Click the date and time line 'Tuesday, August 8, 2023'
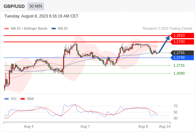 pos(41,16)
